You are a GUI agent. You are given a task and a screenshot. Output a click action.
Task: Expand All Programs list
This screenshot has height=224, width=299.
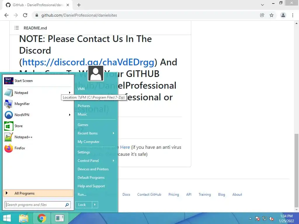[x=38, y=193]
